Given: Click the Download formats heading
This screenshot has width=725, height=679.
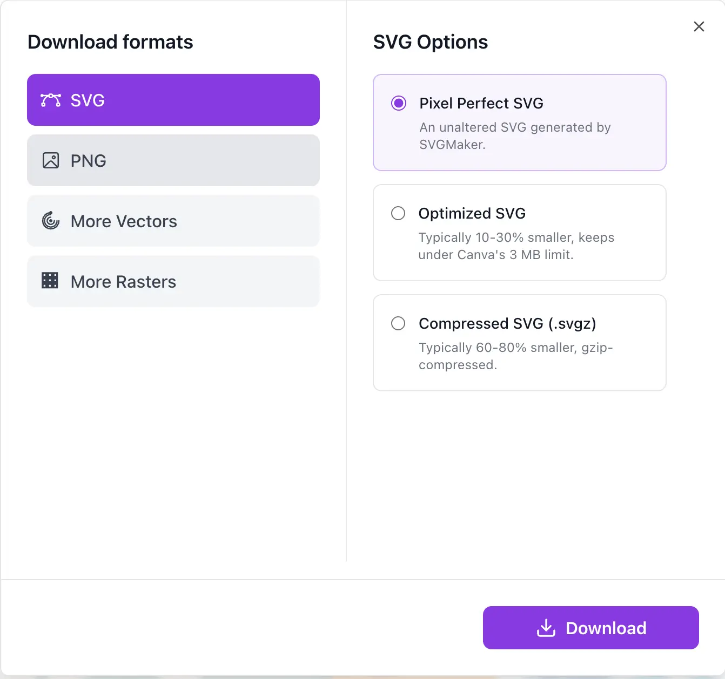Looking at the screenshot, I should [110, 42].
